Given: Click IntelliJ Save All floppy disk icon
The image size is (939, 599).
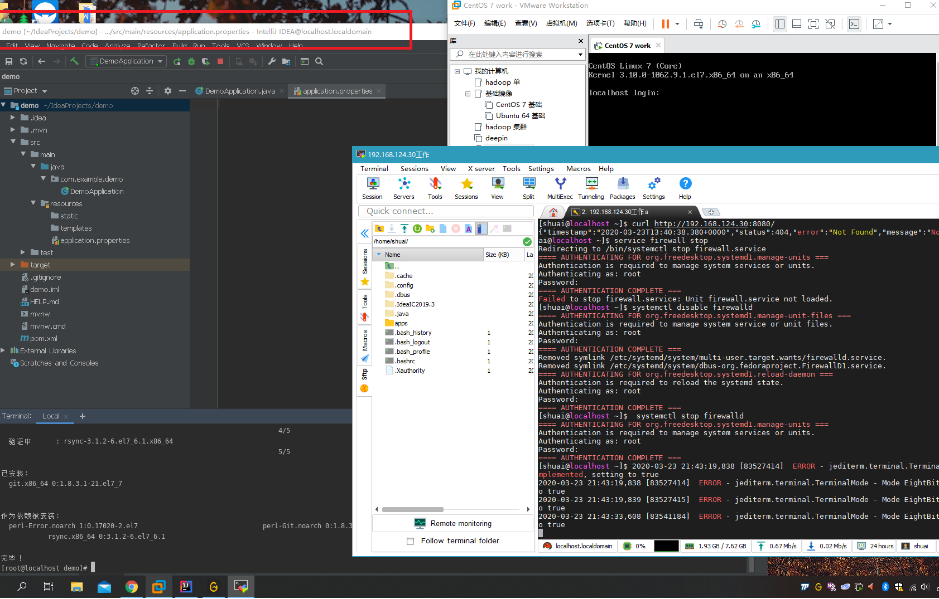Looking at the screenshot, I should coord(9,61).
